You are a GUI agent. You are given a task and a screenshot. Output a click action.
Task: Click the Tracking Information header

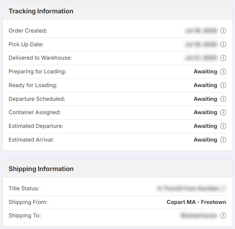[41, 11]
